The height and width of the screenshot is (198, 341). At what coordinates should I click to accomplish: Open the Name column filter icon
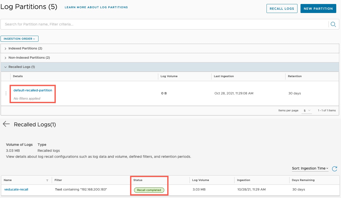[x=47, y=180]
